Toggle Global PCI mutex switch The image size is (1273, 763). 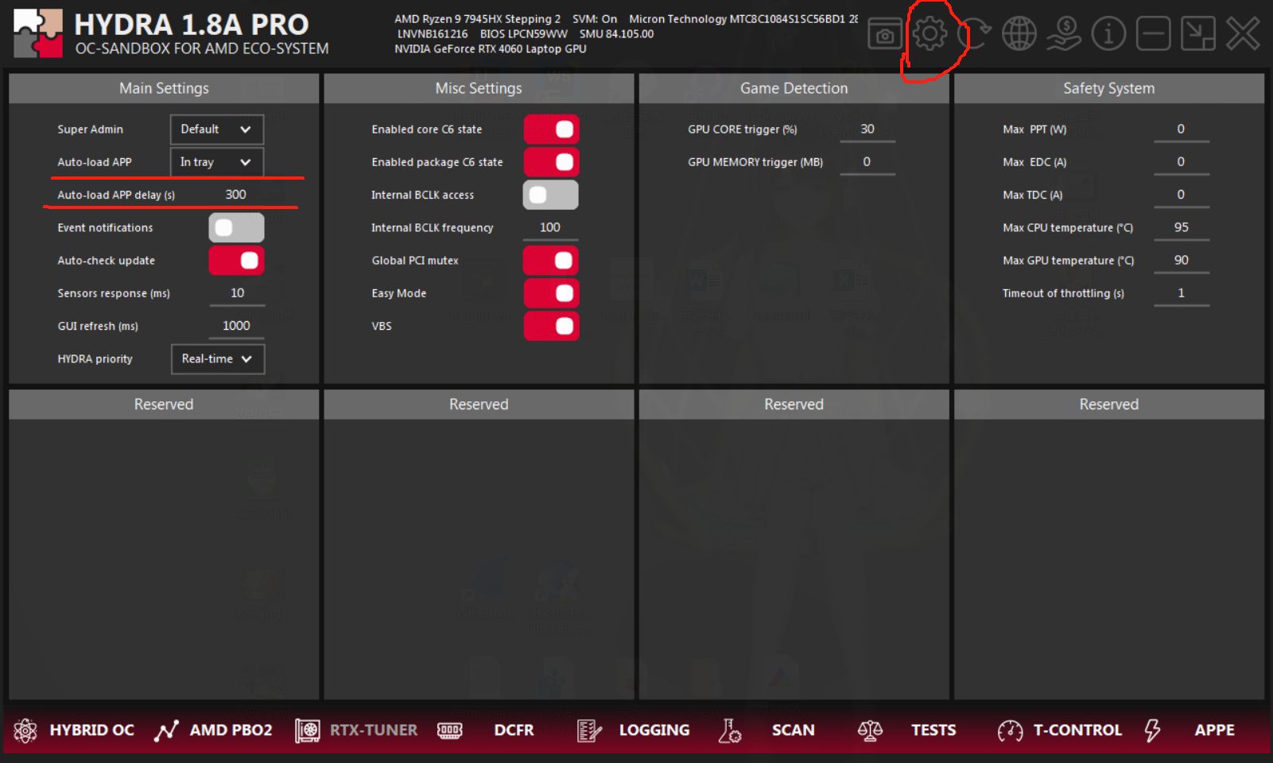pos(551,261)
